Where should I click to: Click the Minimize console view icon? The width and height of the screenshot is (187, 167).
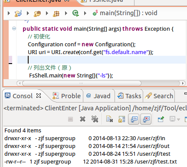186,94
